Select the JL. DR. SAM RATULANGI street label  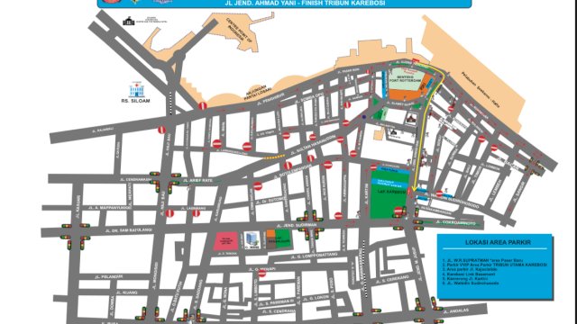128,230
